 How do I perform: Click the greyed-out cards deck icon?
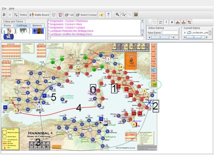pyautogui.click(x=54, y=15)
